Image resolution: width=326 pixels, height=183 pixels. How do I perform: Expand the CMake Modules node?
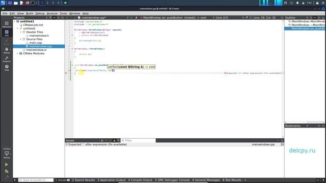[17, 53]
